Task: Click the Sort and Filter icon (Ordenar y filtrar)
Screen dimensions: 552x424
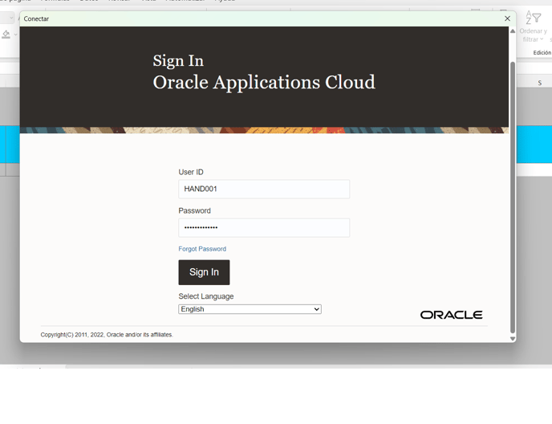Action: [x=533, y=18]
